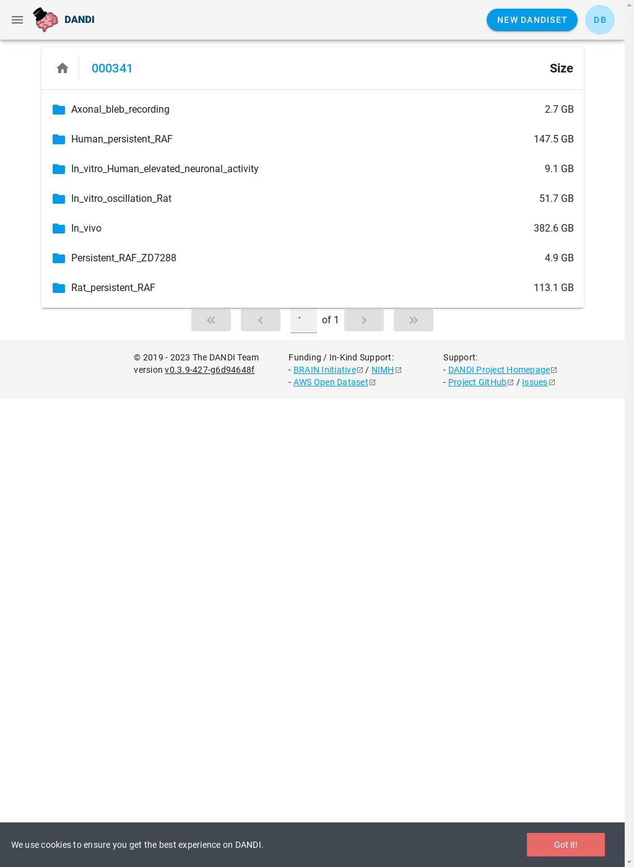Jump to last page double-chevron
Image resolution: width=634 pixels, height=867 pixels.
pyautogui.click(x=414, y=320)
